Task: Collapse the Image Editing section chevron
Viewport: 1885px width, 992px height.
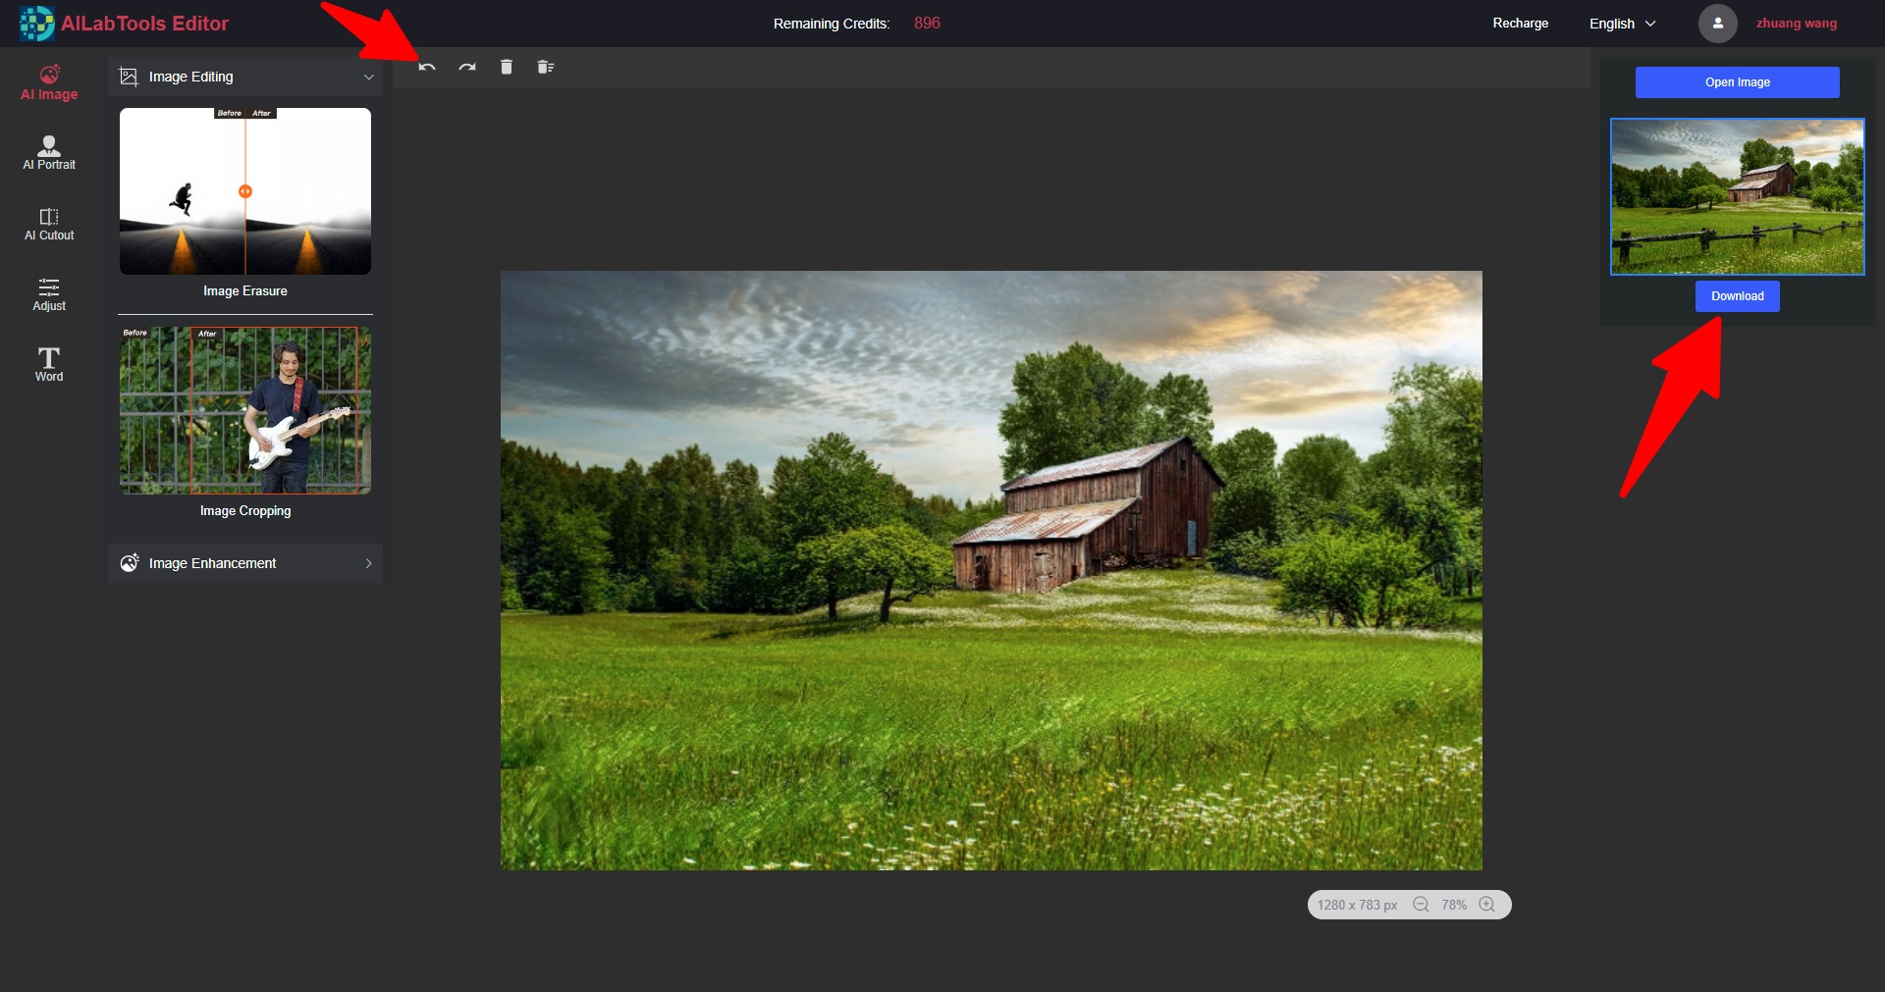Action: [369, 77]
